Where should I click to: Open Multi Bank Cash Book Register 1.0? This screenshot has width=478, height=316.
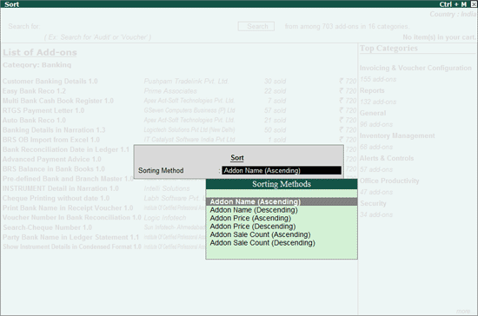pos(58,101)
